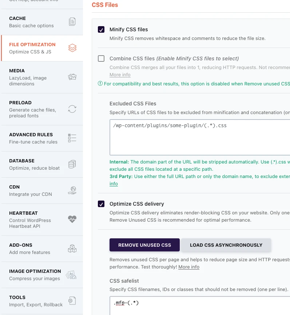Click the Add-ons cubes icon
The image size is (290, 315).
(72, 249)
